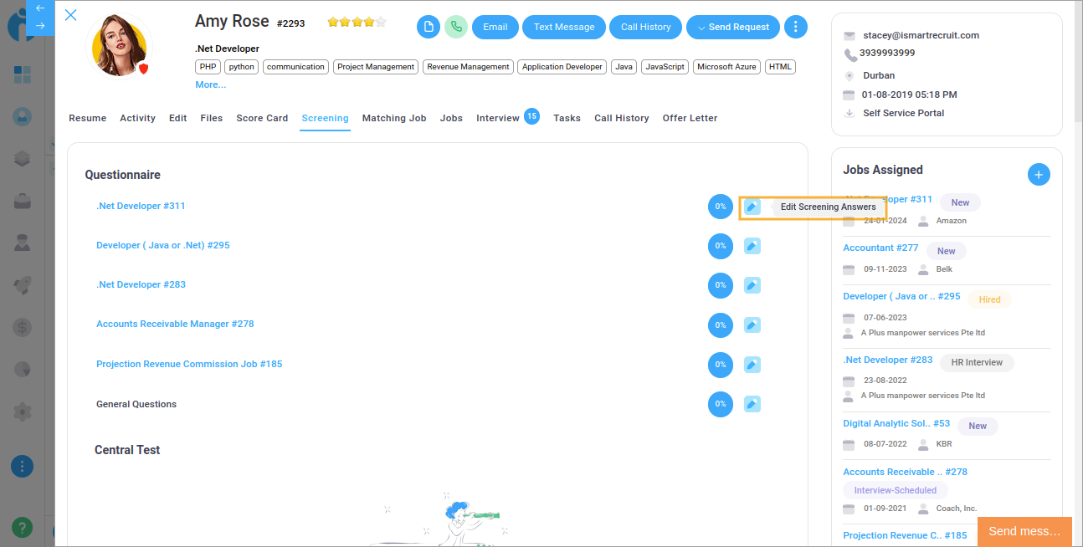Viewport: 1083px width, 547px height.
Task: Click the green help question mark icon
Action: coord(22,528)
